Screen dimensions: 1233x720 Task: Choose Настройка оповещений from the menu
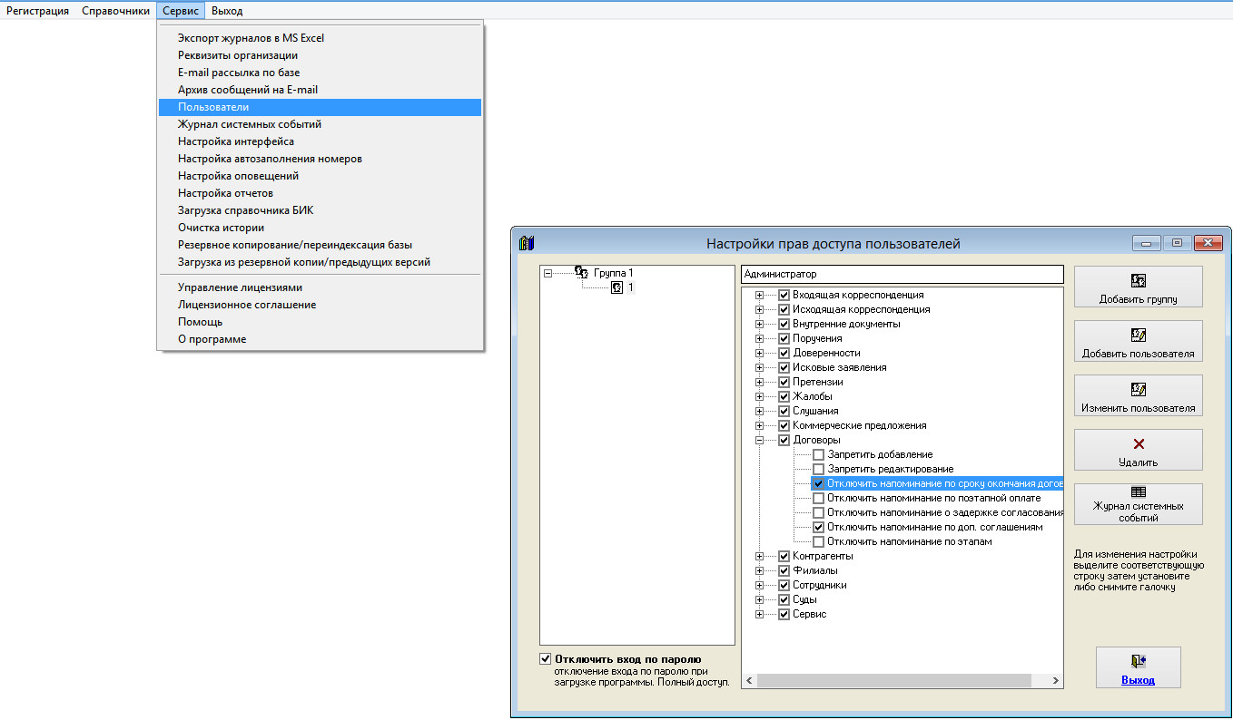tap(320, 176)
